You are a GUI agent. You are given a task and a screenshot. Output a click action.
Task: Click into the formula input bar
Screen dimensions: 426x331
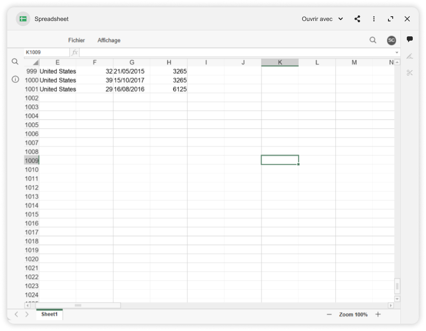(x=236, y=52)
